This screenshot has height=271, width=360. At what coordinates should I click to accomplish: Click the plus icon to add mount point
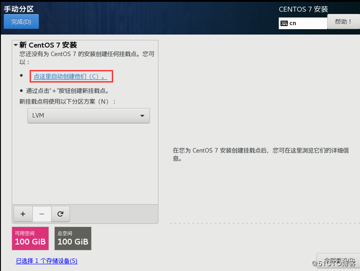click(x=23, y=214)
